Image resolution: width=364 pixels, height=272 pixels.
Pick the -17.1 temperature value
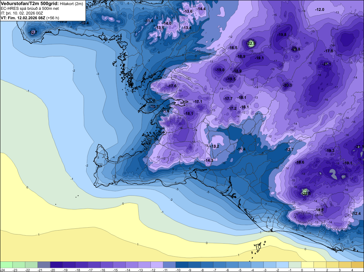click(198, 101)
